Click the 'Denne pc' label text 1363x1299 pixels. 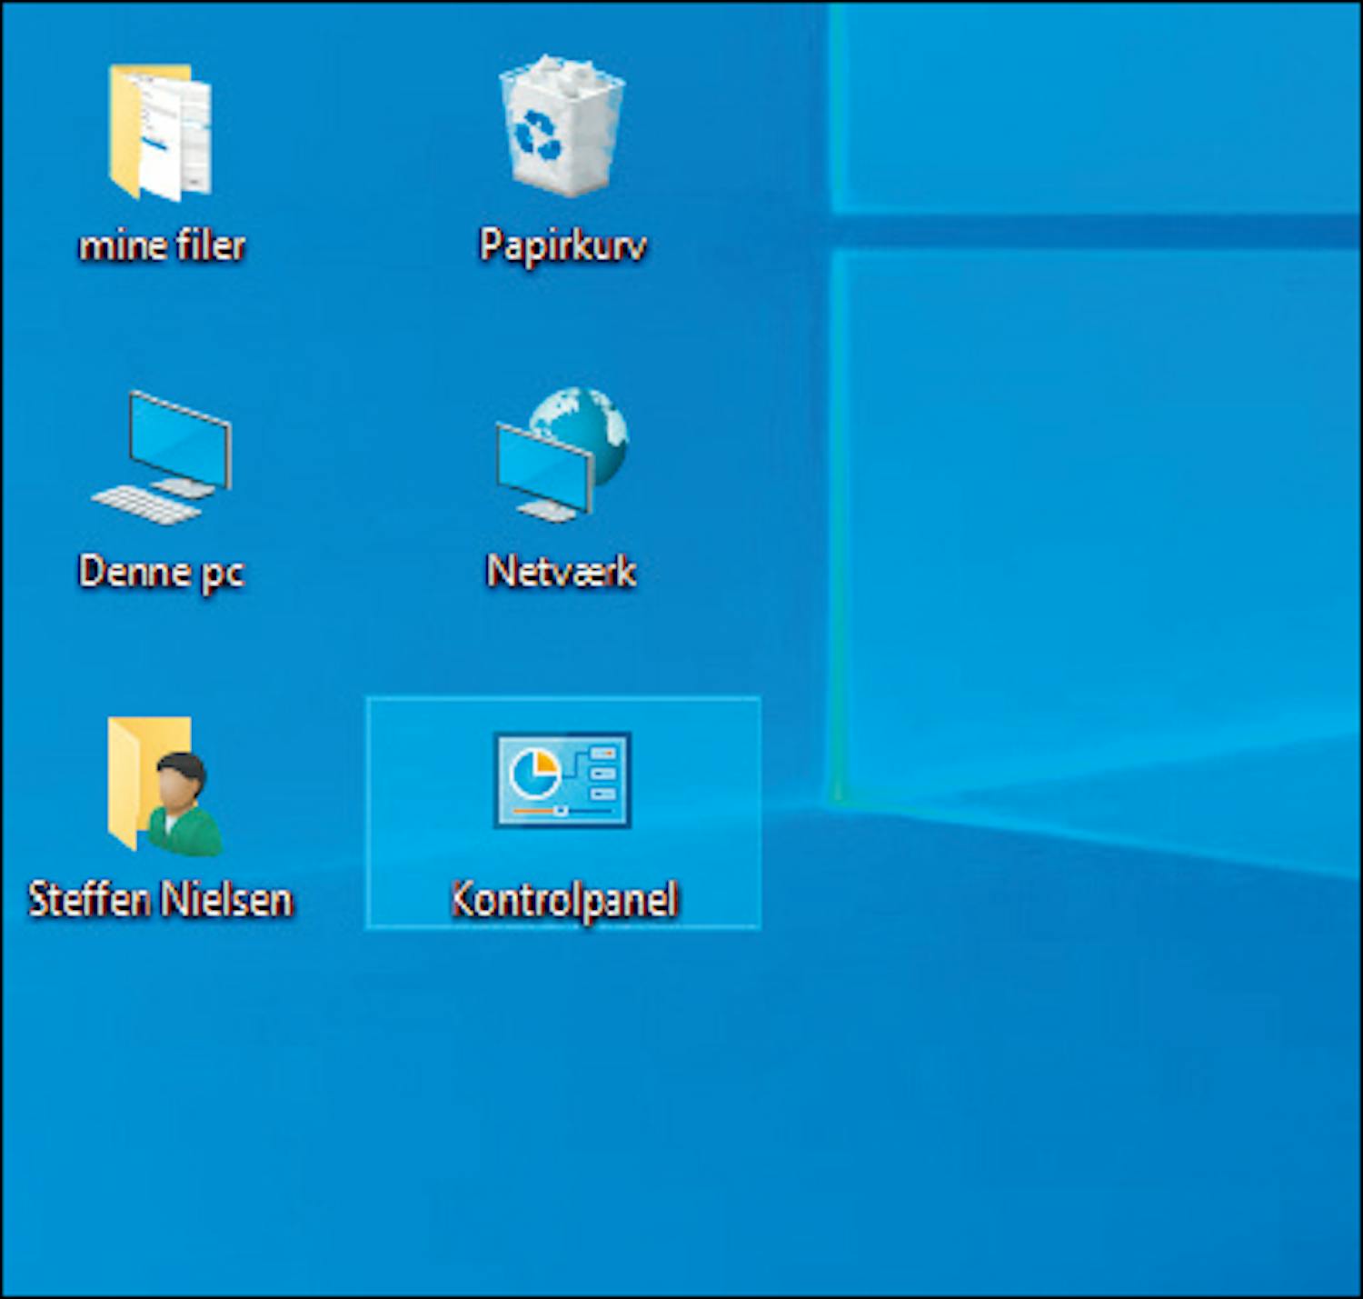(x=162, y=573)
